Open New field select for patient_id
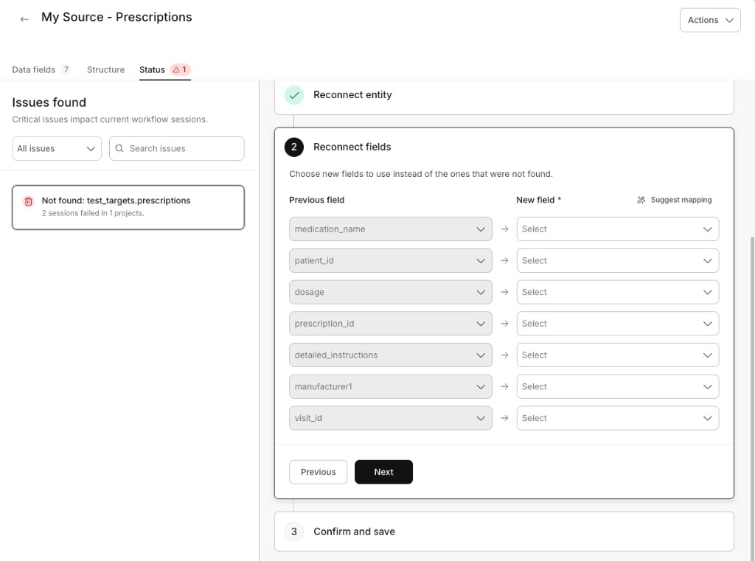This screenshot has width=755, height=561. click(x=617, y=260)
